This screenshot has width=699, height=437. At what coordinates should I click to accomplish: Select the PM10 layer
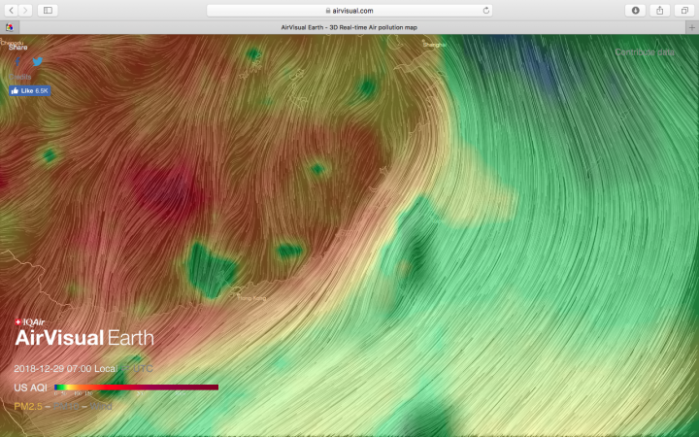[66, 406]
